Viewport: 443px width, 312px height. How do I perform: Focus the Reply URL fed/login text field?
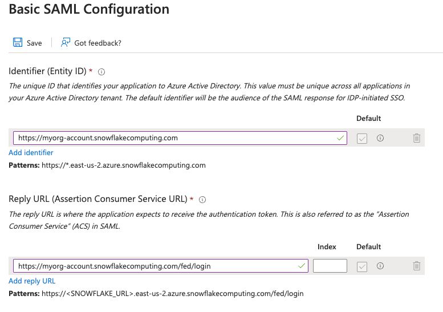[160, 266]
